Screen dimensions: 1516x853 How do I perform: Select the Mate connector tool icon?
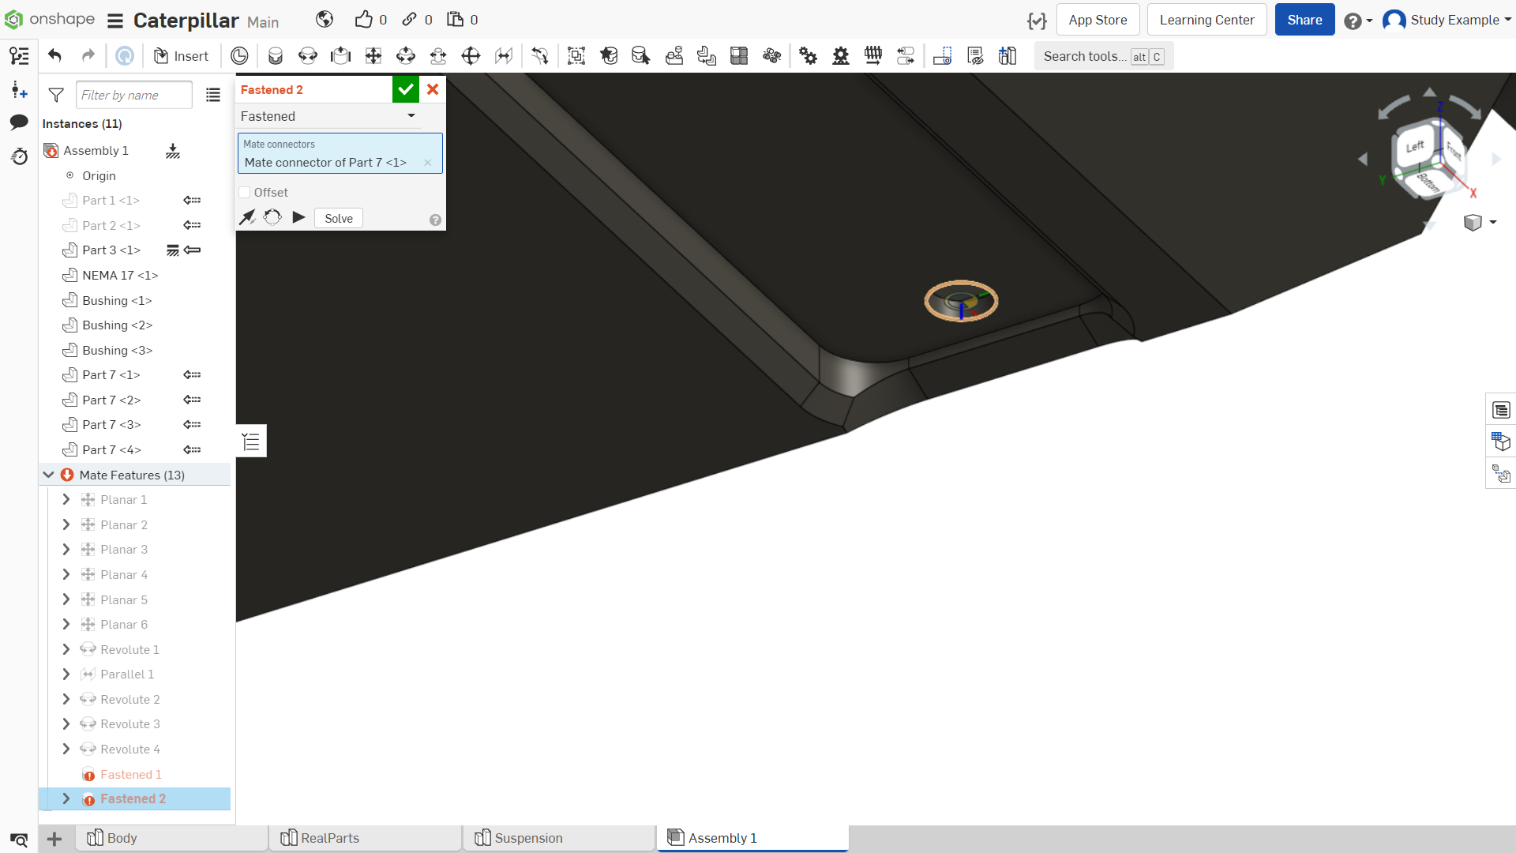[609, 56]
